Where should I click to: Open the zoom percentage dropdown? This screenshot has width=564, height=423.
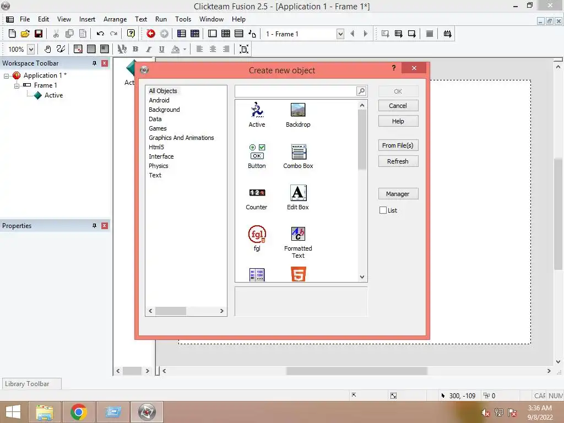(x=31, y=49)
